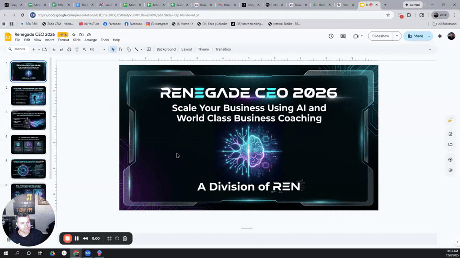Viewport: 460px width, 258px height.
Task: Select the cursor selection tool
Action: pyautogui.click(x=113, y=49)
